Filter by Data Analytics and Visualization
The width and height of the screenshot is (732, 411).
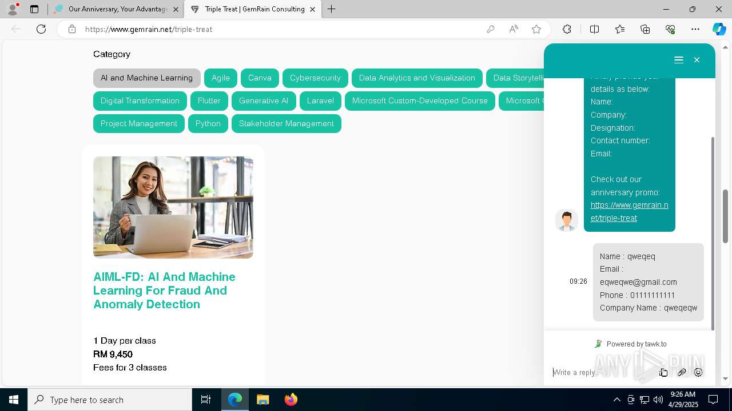(417, 78)
